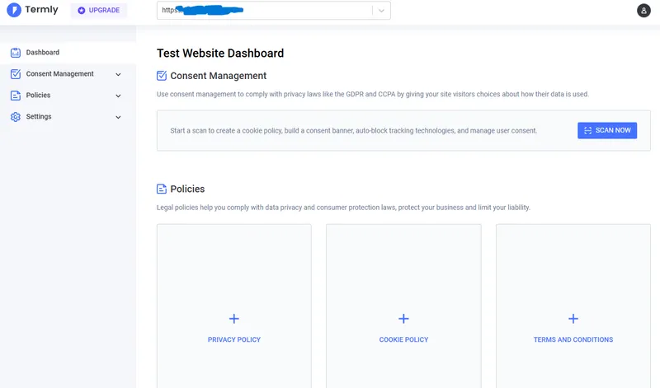Expand the Policies sidebar chevron
The height and width of the screenshot is (388, 660).
[118, 96]
